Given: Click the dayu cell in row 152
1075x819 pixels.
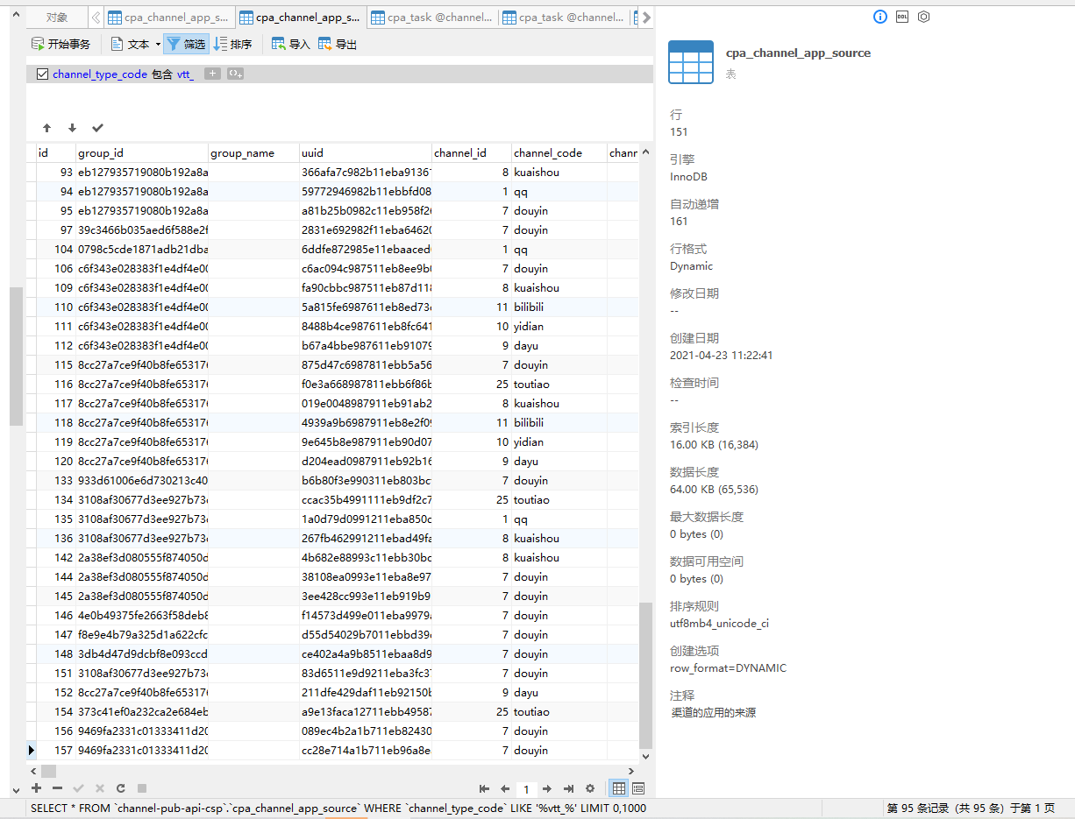Looking at the screenshot, I should coord(559,693).
